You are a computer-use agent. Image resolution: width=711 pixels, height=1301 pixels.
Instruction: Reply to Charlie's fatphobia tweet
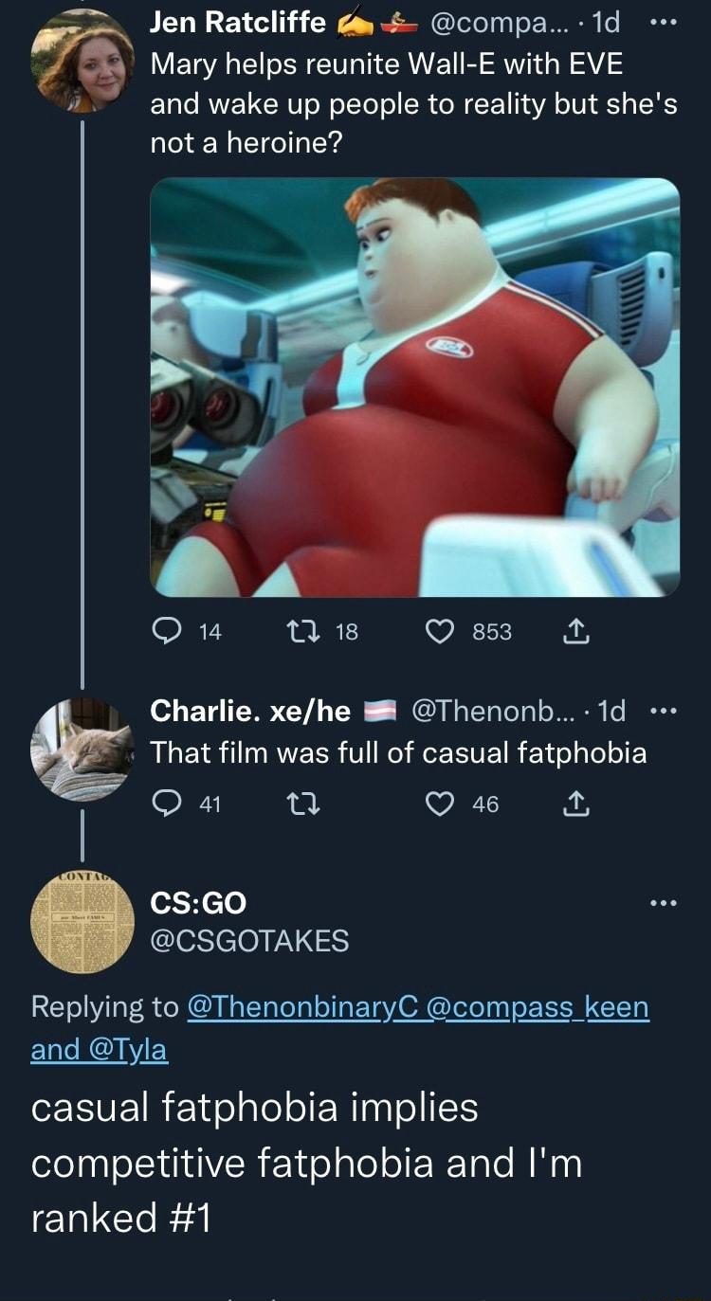[169, 804]
